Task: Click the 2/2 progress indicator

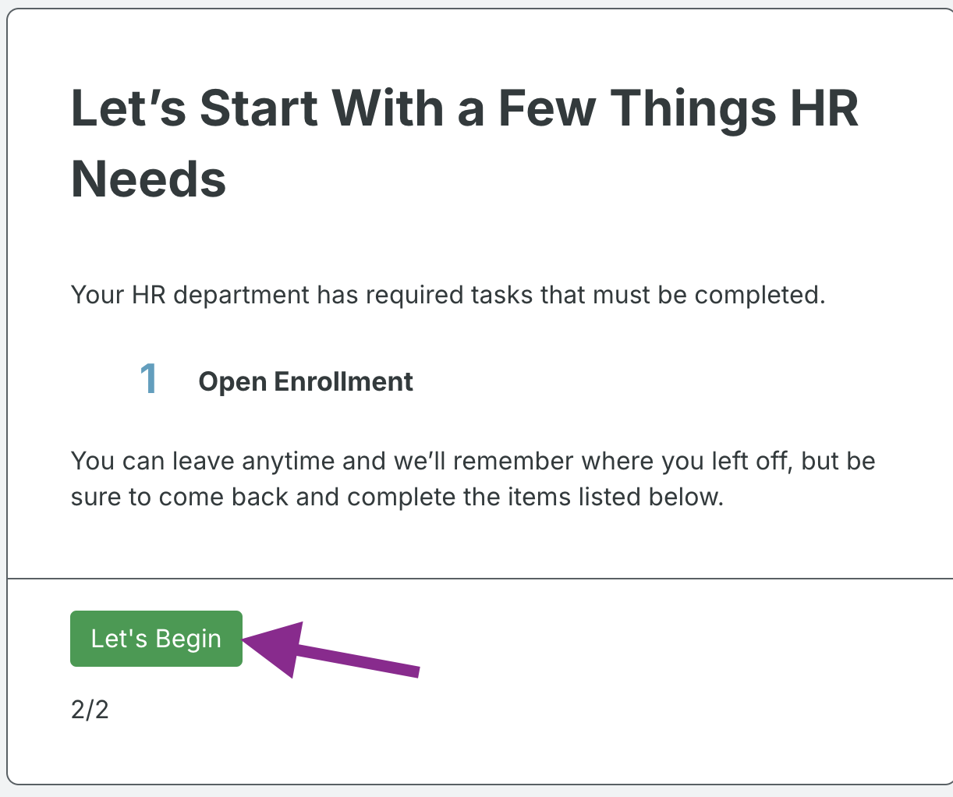Action: (x=90, y=710)
